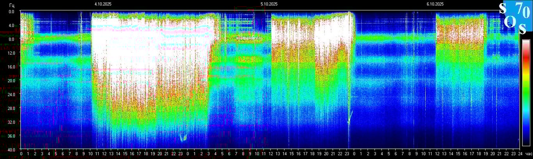Click the 16.0 frequency axis label

pos(11,67)
